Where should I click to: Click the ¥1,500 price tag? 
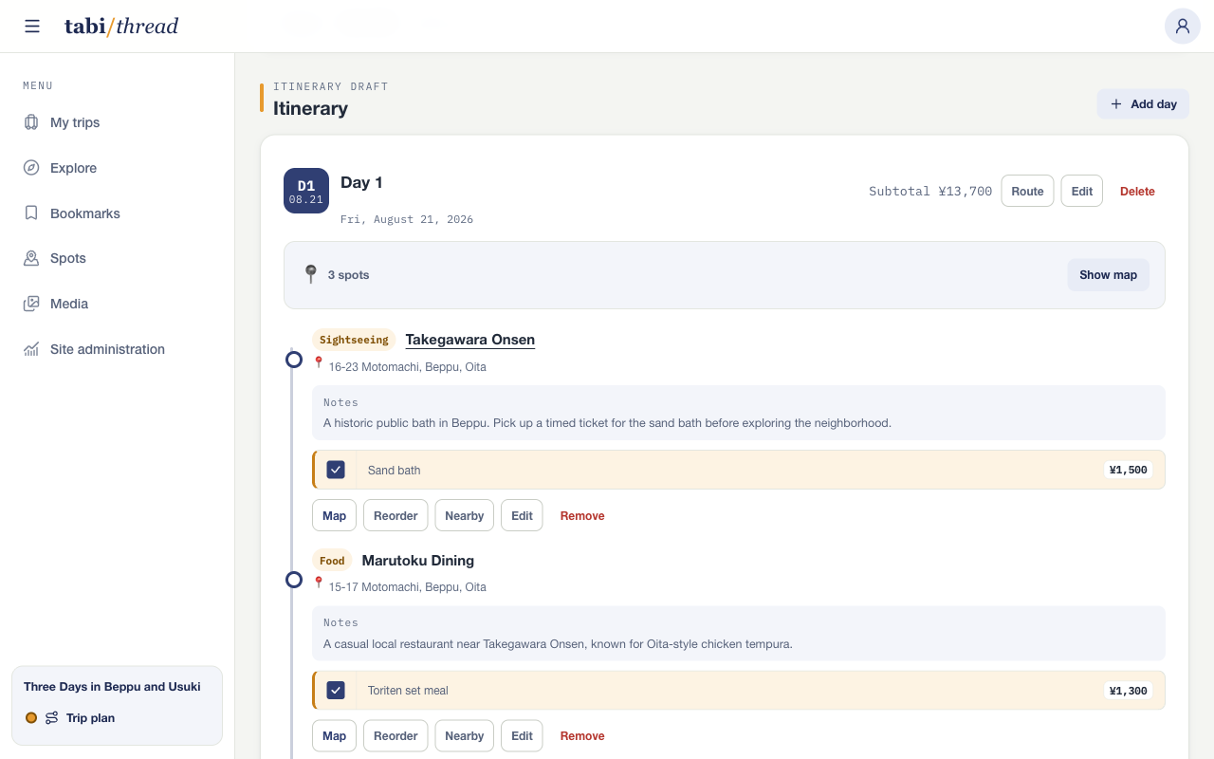coord(1129,470)
